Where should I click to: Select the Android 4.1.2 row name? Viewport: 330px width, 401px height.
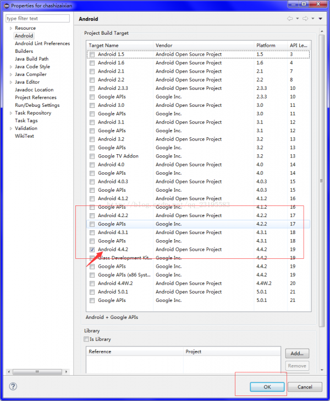point(113,198)
